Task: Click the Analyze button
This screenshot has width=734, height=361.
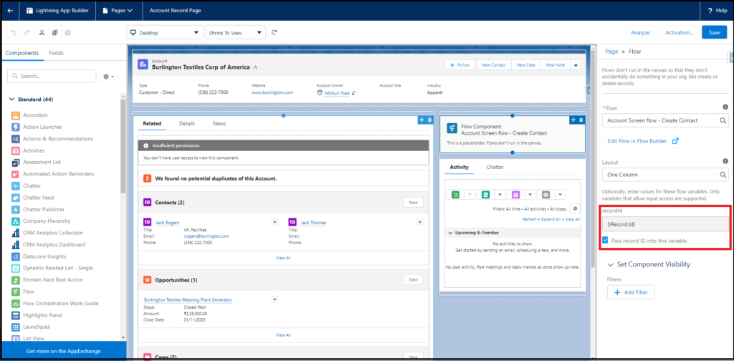Action: [x=640, y=33]
